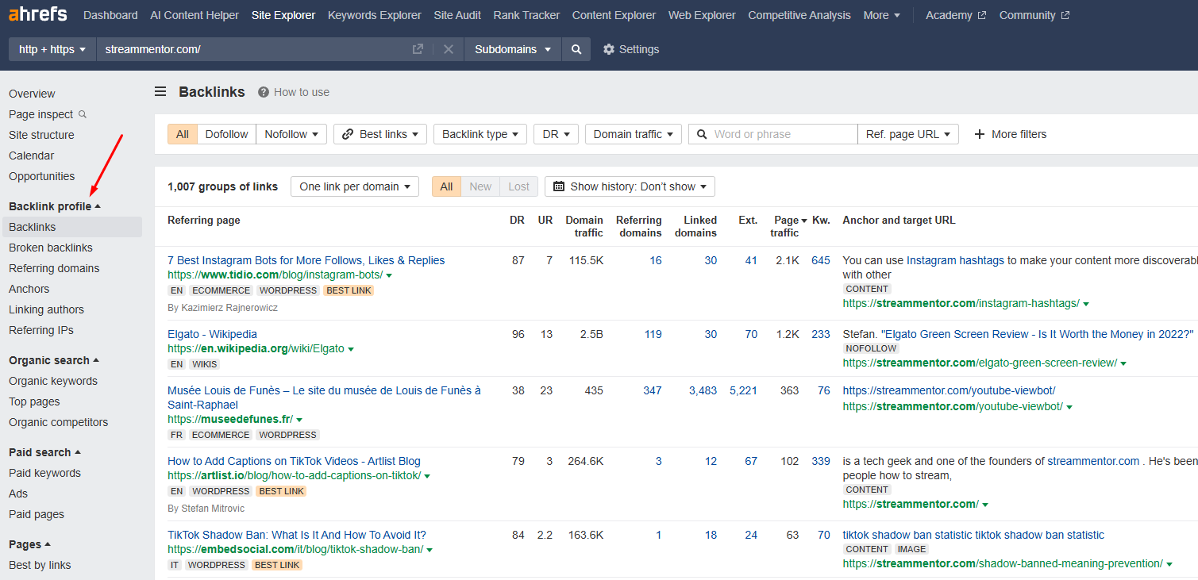Click the How to use help icon
Screen dimensions: 1198x580
264,92
